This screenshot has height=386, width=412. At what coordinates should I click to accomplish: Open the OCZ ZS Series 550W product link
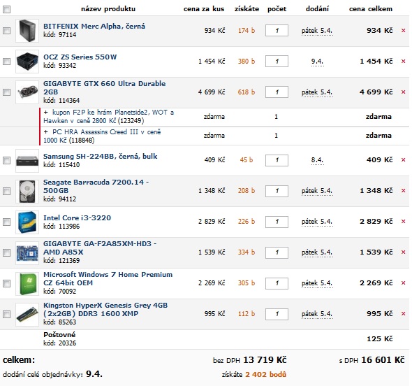[80, 57]
